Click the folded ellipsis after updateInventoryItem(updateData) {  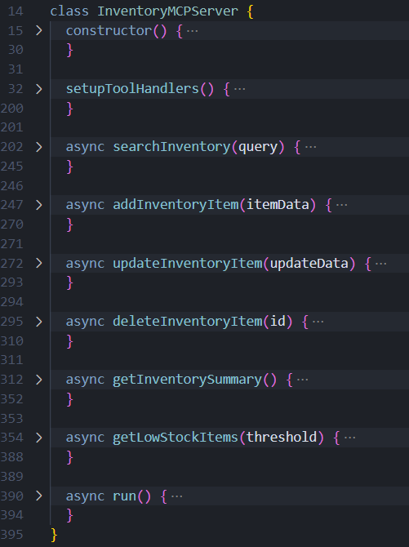click(x=380, y=264)
